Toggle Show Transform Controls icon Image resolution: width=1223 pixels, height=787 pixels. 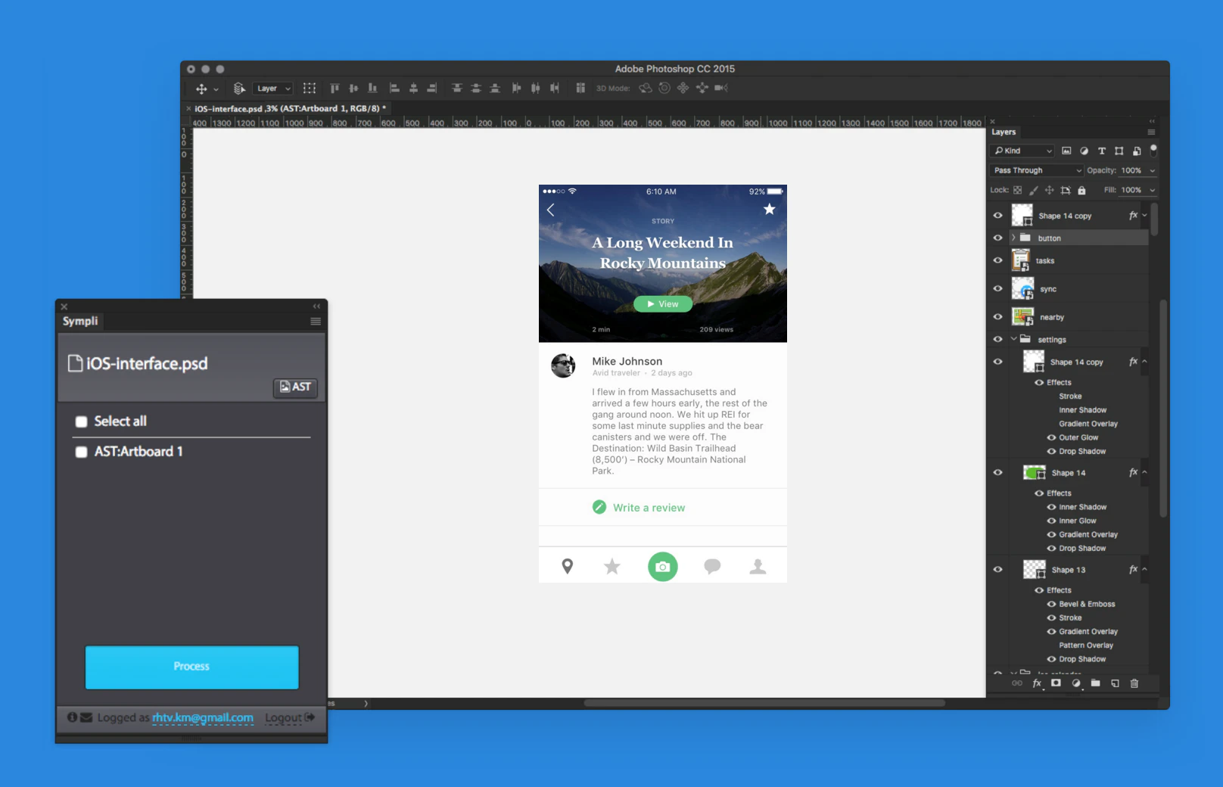click(x=310, y=89)
